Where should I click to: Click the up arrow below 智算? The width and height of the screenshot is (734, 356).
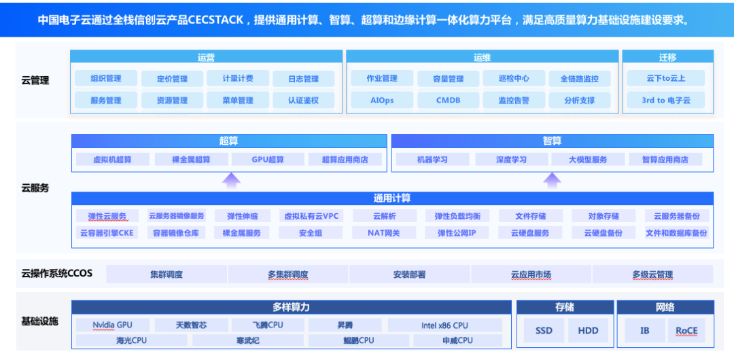pos(552,180)
